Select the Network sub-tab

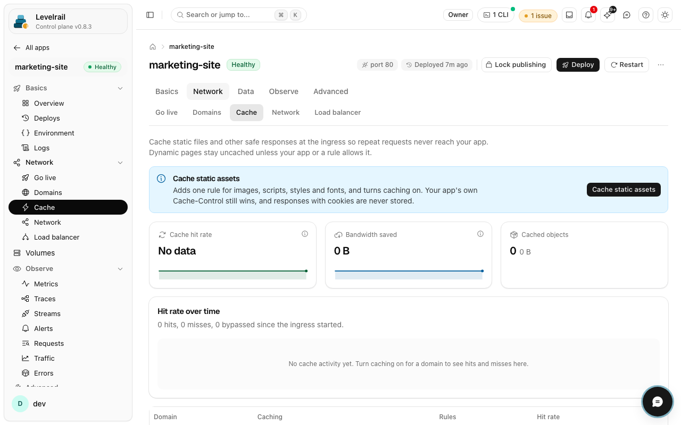286,113
